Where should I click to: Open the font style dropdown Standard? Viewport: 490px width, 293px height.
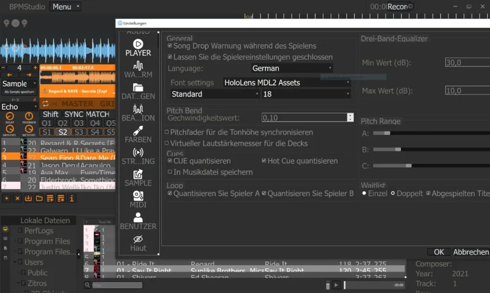(215, 94)
